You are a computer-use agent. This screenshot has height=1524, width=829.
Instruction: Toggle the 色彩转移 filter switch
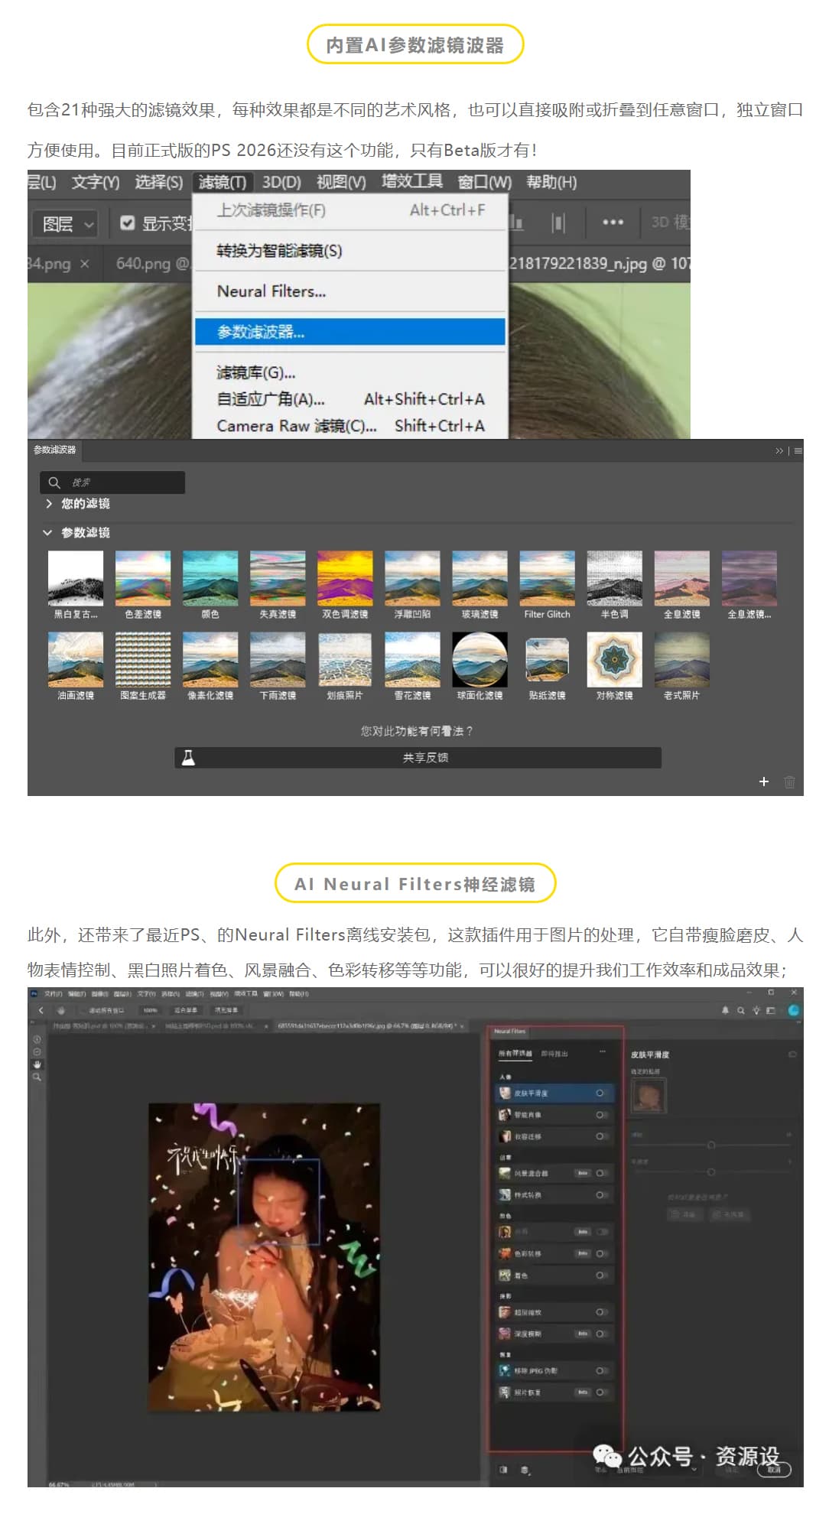(602, 1253)
